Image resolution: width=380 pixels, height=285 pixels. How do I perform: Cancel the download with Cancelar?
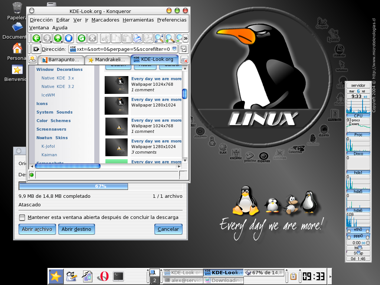[x=168, y=229]
